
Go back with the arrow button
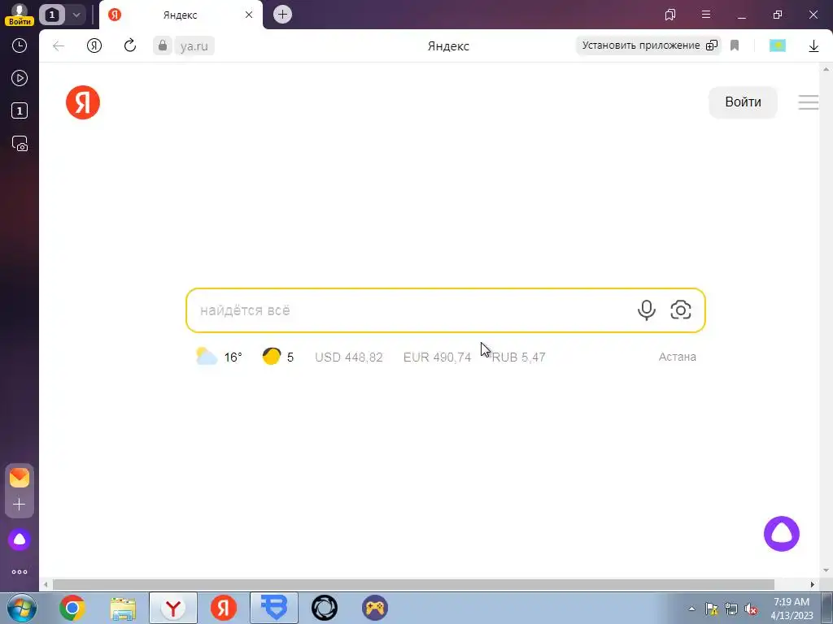[59, 46]
